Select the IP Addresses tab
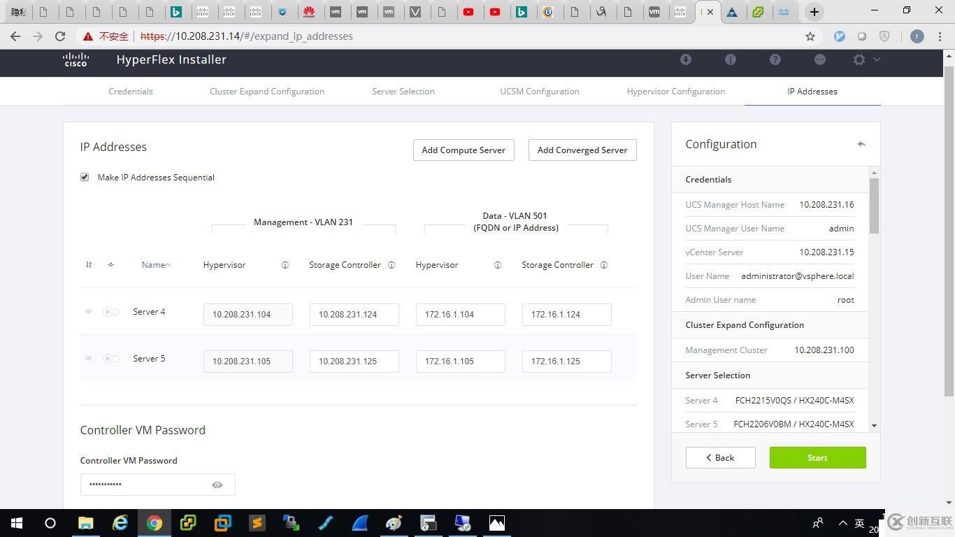 point(812,92)
